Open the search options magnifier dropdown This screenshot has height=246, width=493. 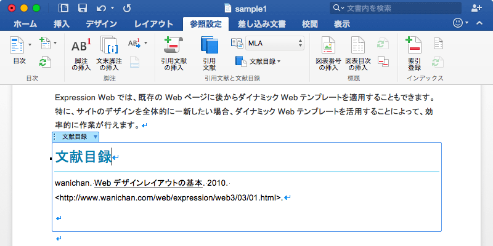[x=338, y=9]
